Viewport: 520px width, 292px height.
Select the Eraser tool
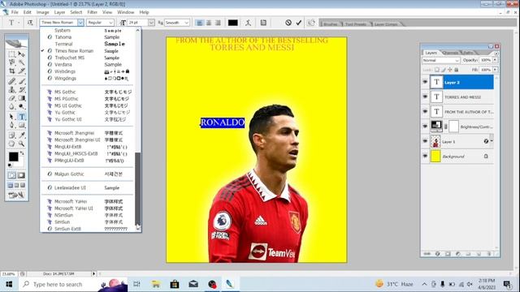click(x=11, y=98)
